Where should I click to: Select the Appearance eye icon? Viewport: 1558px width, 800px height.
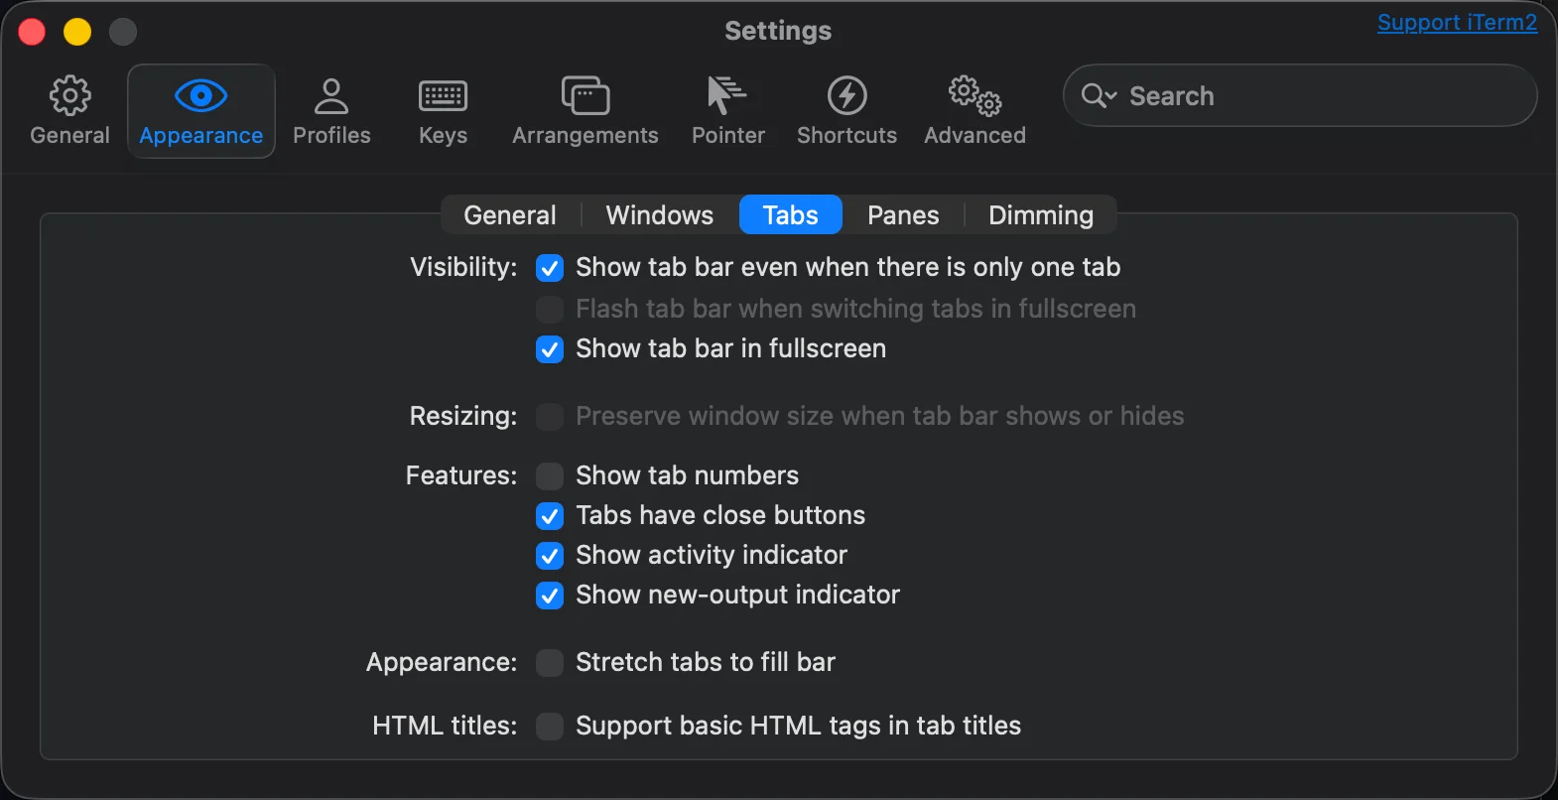pos(200,96)
